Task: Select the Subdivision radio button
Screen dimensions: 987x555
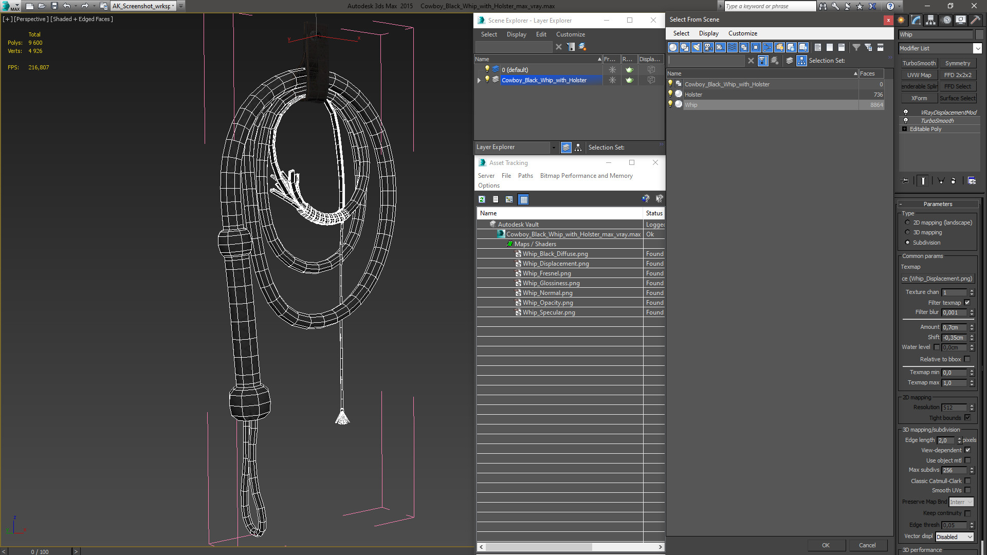Action: (x=907, y=243)
